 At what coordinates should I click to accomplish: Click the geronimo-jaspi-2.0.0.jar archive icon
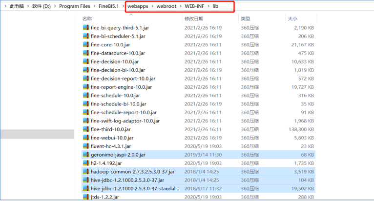86,155
